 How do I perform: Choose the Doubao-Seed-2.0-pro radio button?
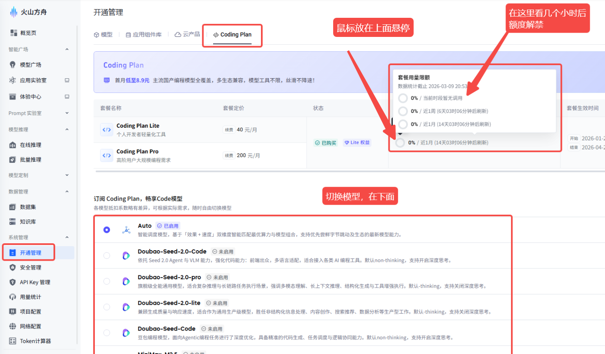pos(107,281)
